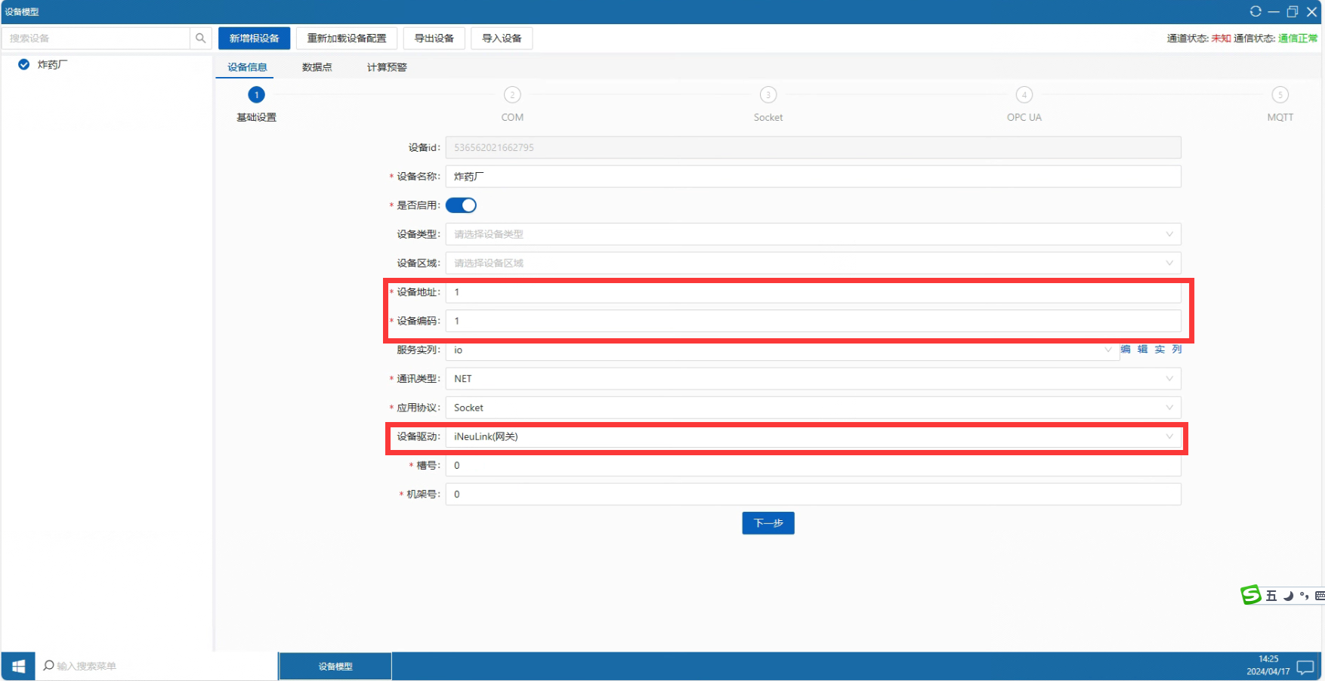Click the 导入设备 button
Image resolution: width=1325 pixels, height=681 pixels.
coord(502,39)
